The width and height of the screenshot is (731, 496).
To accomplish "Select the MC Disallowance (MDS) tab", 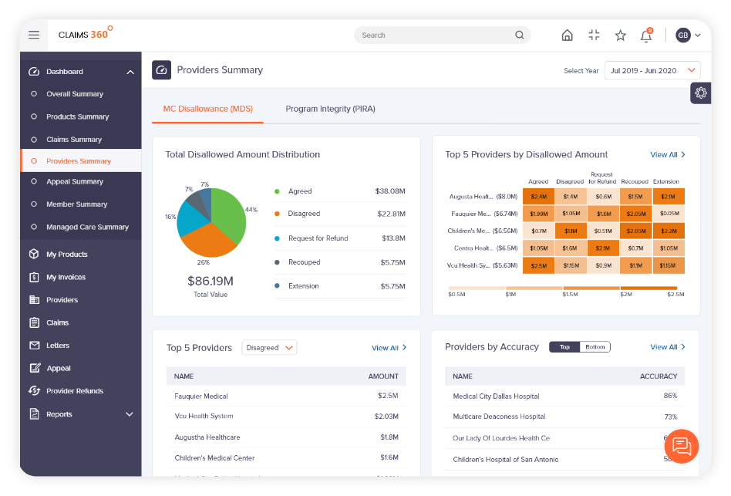I will (x=208, y=109).
